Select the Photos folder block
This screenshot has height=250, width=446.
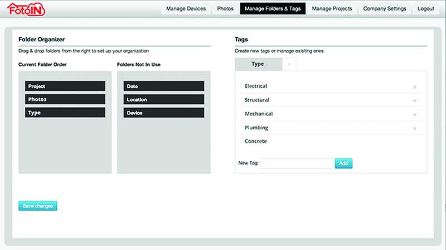point(65,99)
